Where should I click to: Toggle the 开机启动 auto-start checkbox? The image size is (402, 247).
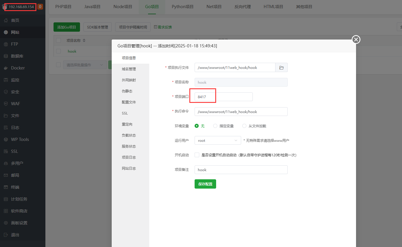click(x=197, y=155)
